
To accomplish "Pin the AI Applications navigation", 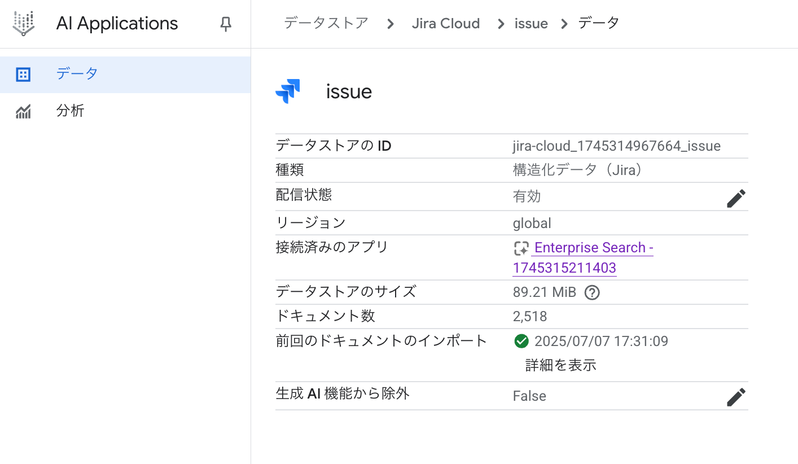I will (226, 24).
